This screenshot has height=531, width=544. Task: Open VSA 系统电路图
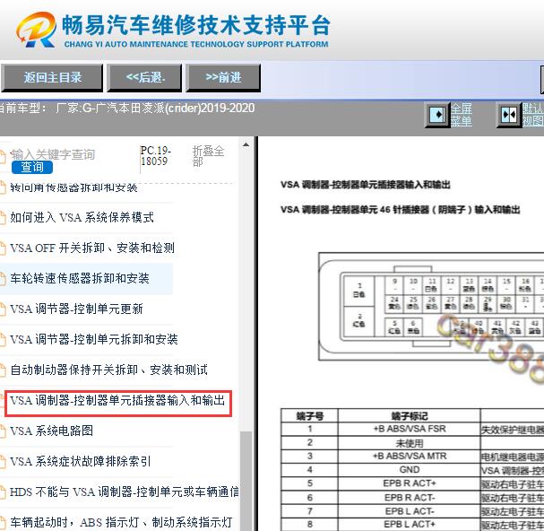click(51, 431)
